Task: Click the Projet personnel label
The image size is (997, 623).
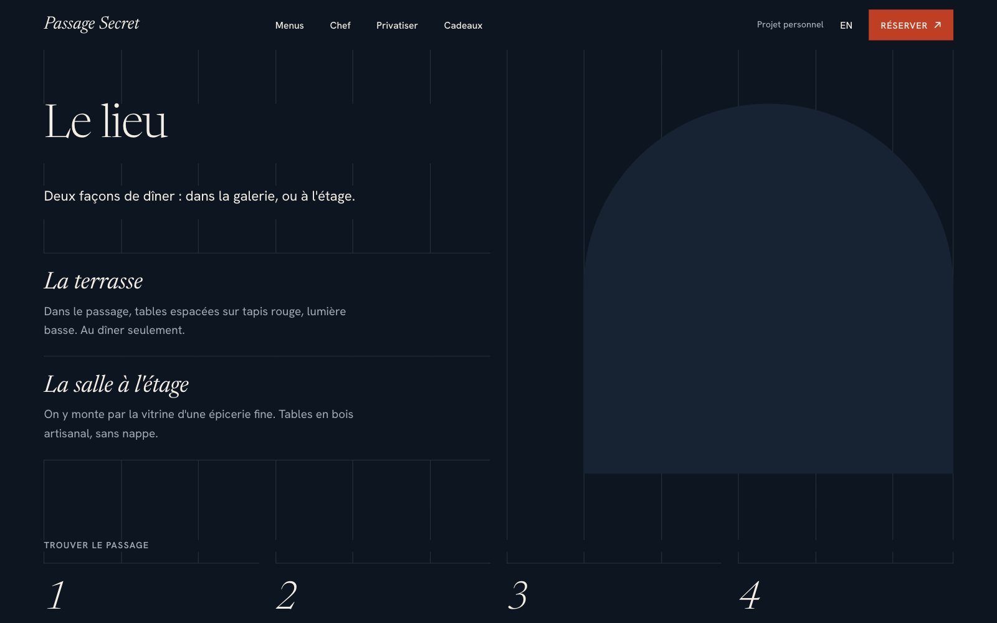Action: point(789,25)
